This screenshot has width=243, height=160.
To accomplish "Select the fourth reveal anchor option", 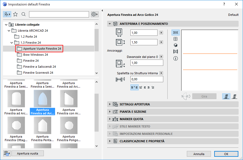I will point(148,87).
